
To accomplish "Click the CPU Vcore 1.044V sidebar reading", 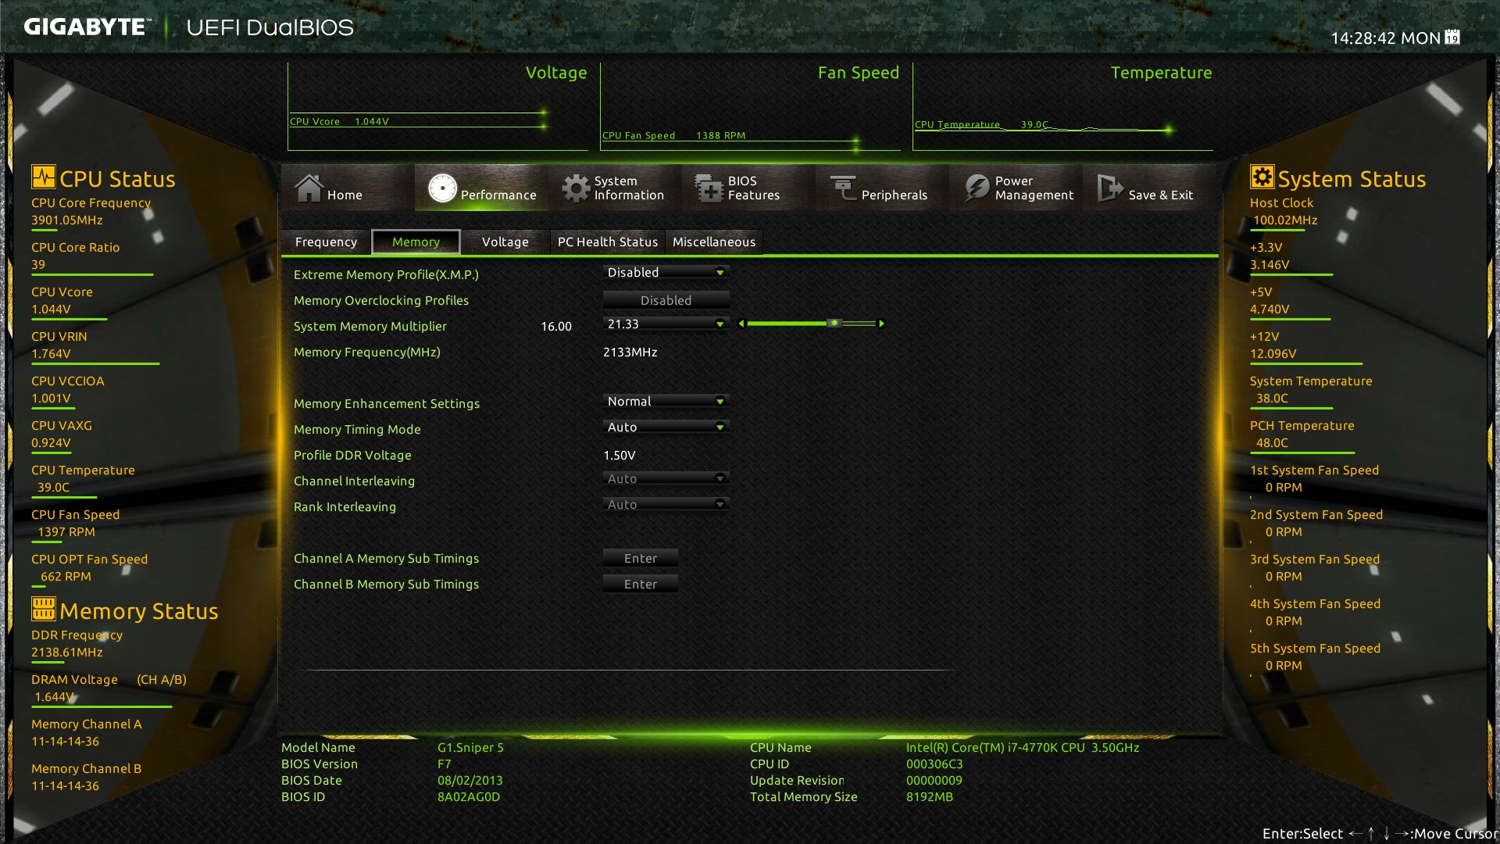I will tap(51, 309).
